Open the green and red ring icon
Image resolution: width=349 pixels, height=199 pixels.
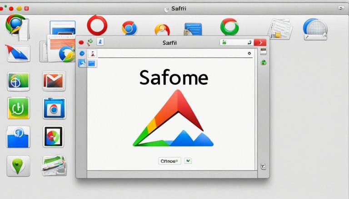click(229, 27)
